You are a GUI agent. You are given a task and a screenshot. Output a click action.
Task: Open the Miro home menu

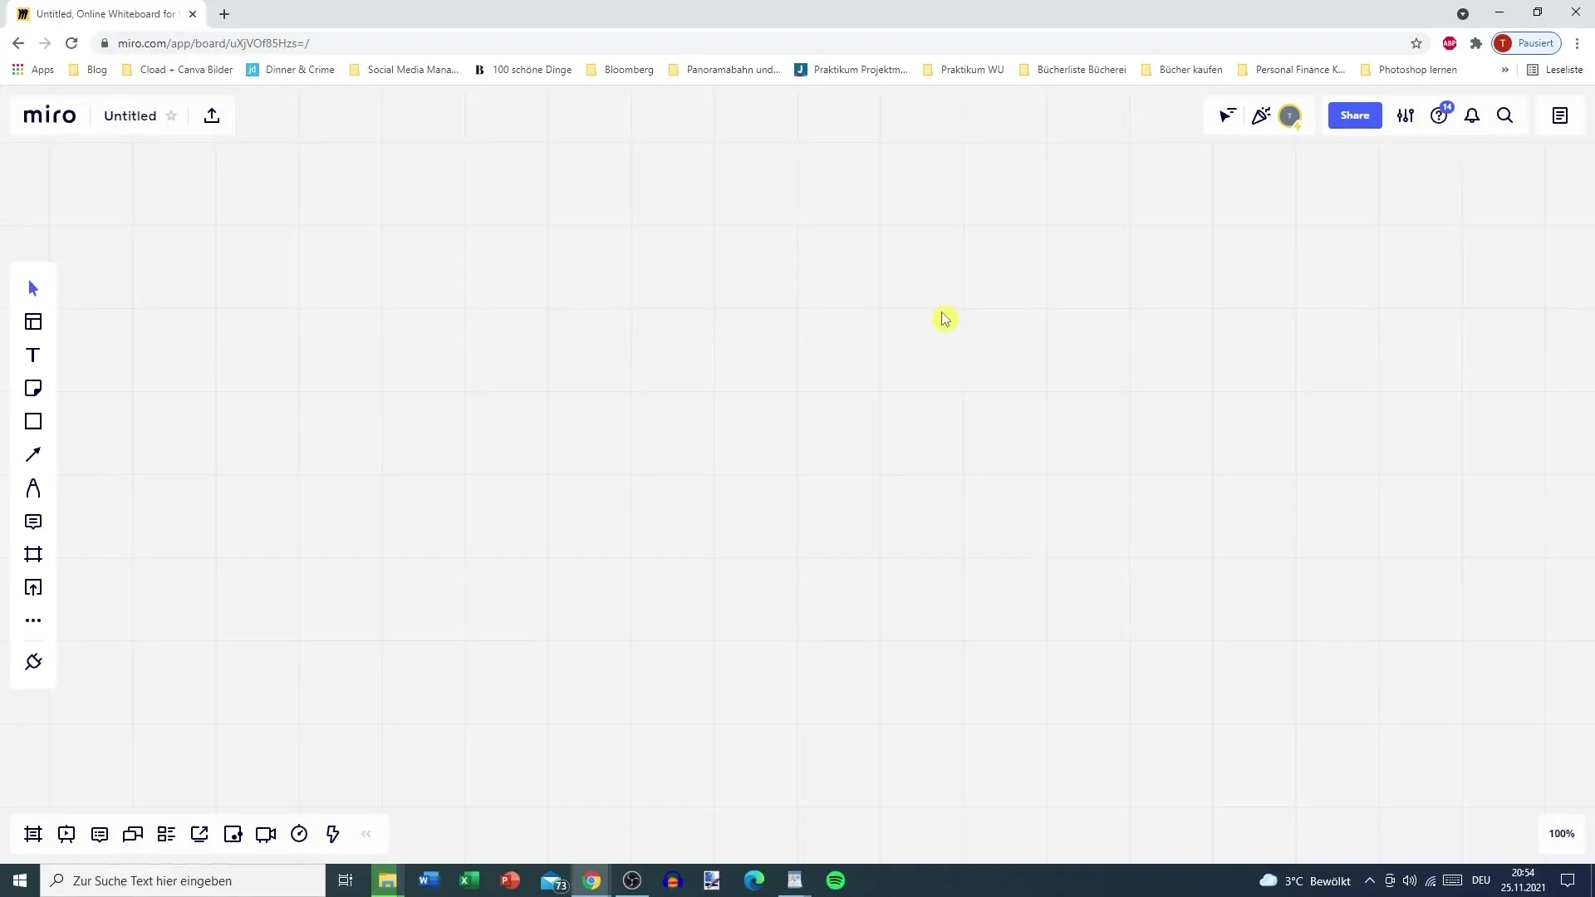coord(49,115)
